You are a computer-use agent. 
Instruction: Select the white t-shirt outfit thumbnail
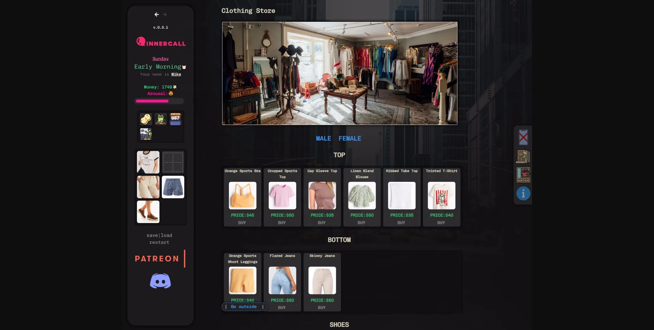tap(148, 162)
